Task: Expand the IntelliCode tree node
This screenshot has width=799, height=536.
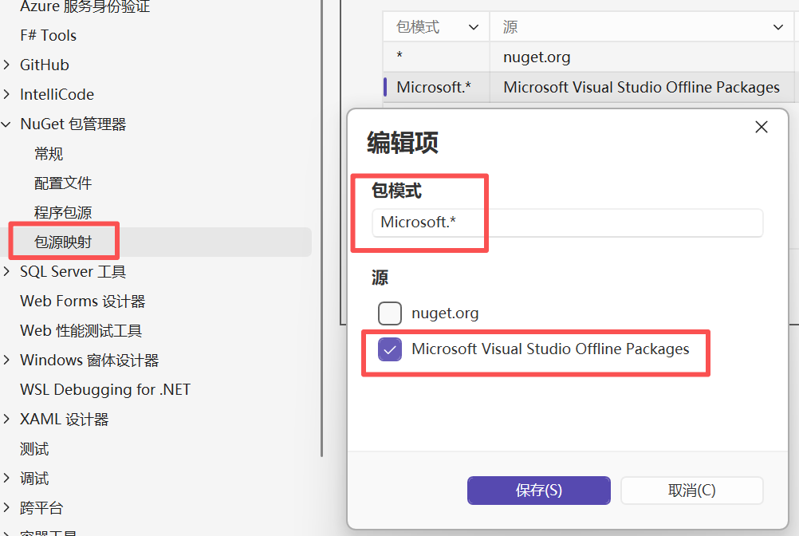Action: [7, 95]
